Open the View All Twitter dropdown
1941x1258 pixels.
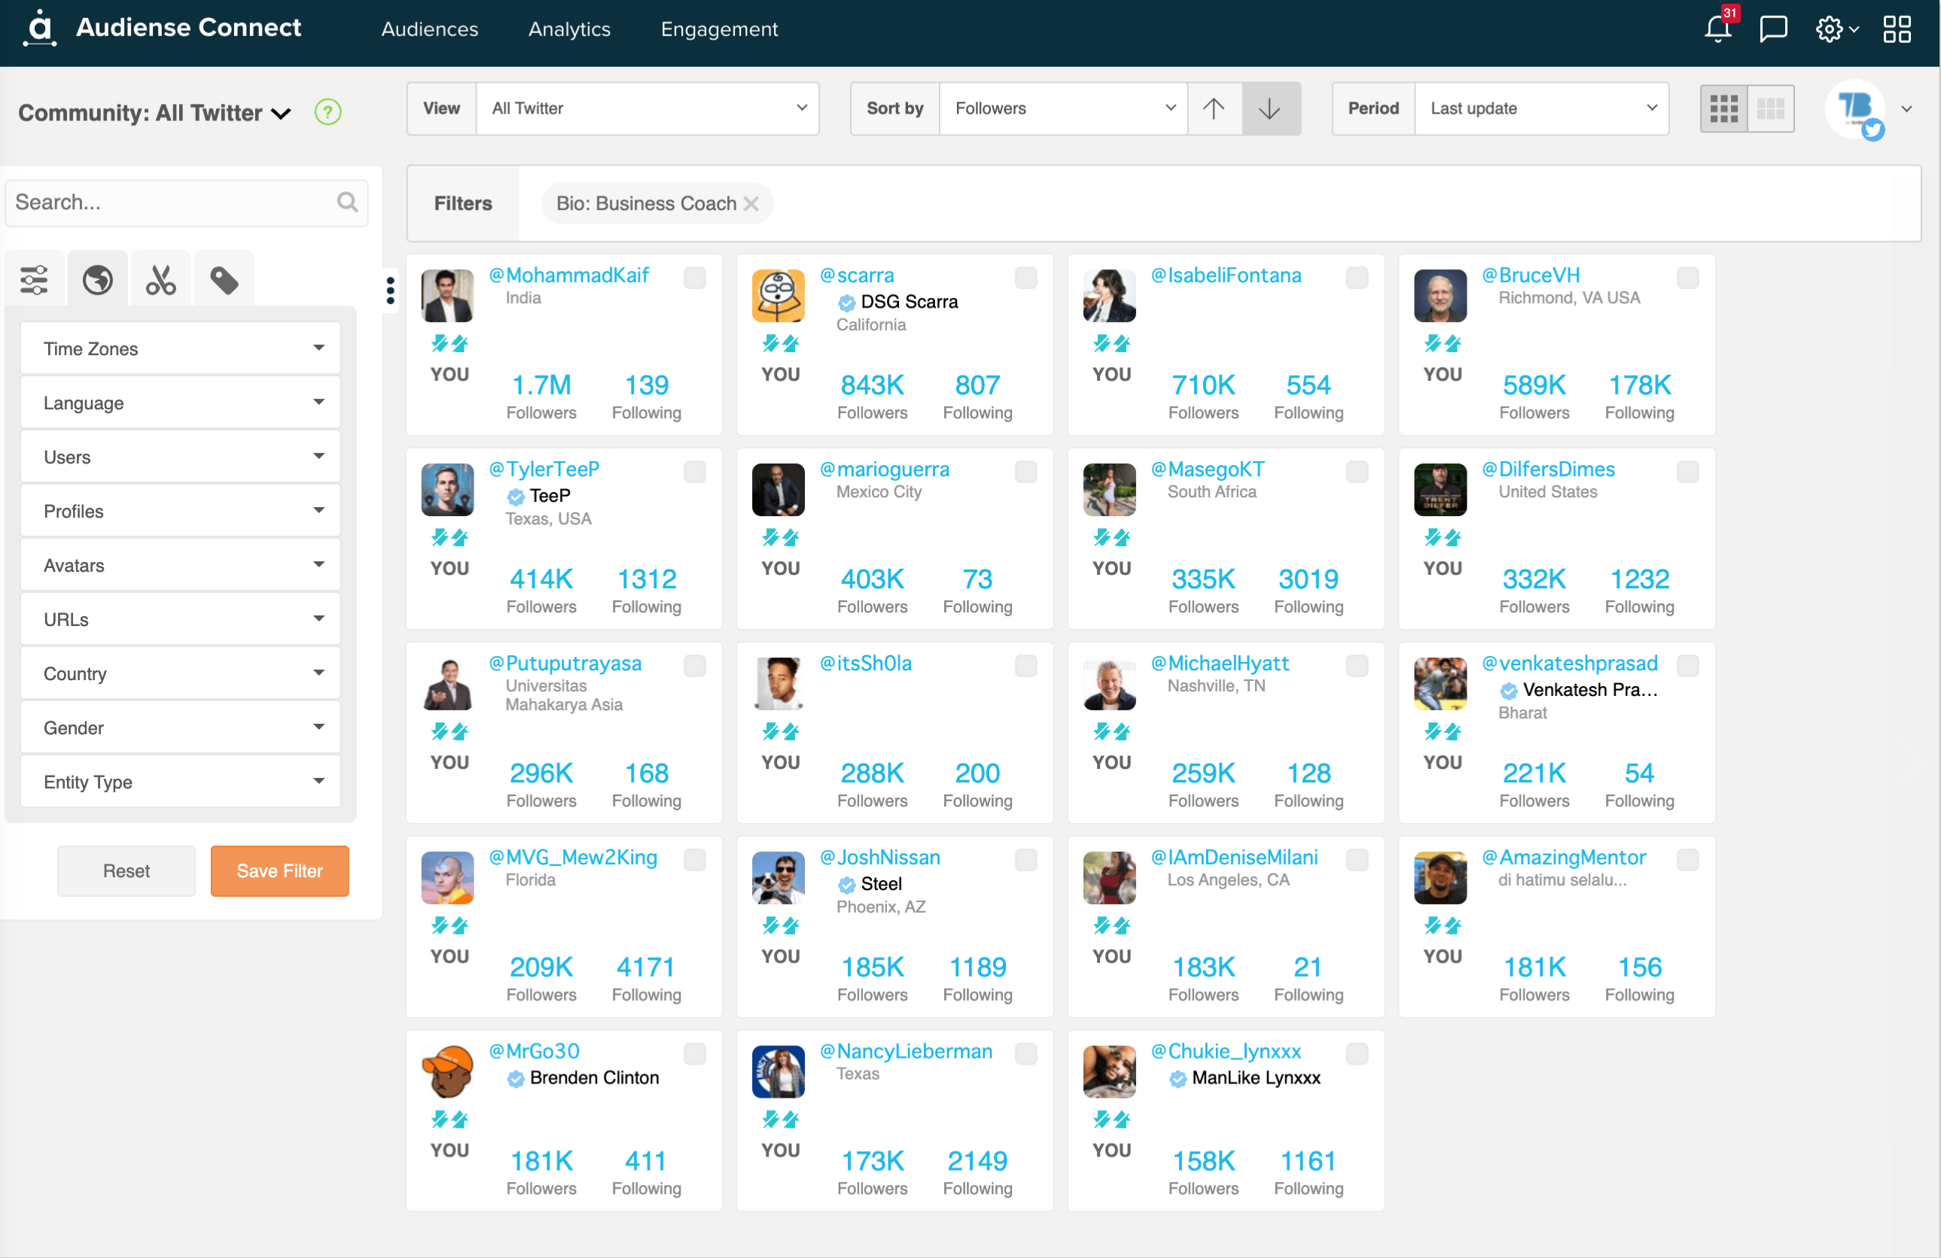tap(648, 108)
